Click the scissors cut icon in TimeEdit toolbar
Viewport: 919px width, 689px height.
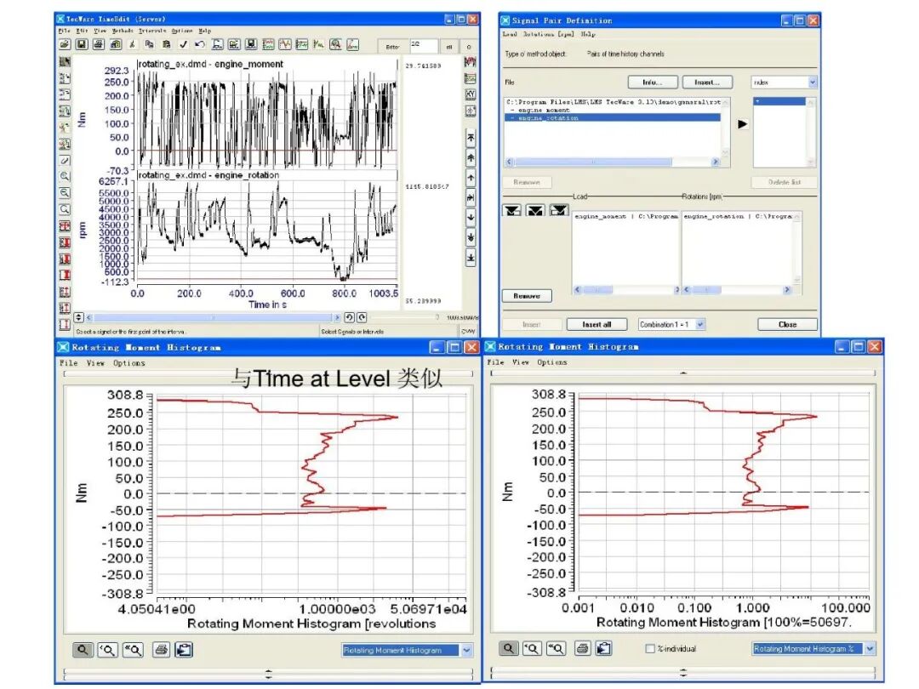click(133, 44)
